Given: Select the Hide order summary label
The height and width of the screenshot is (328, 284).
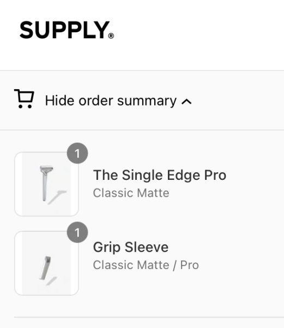Looking at the screenshot, I should (x=111, y=101).
